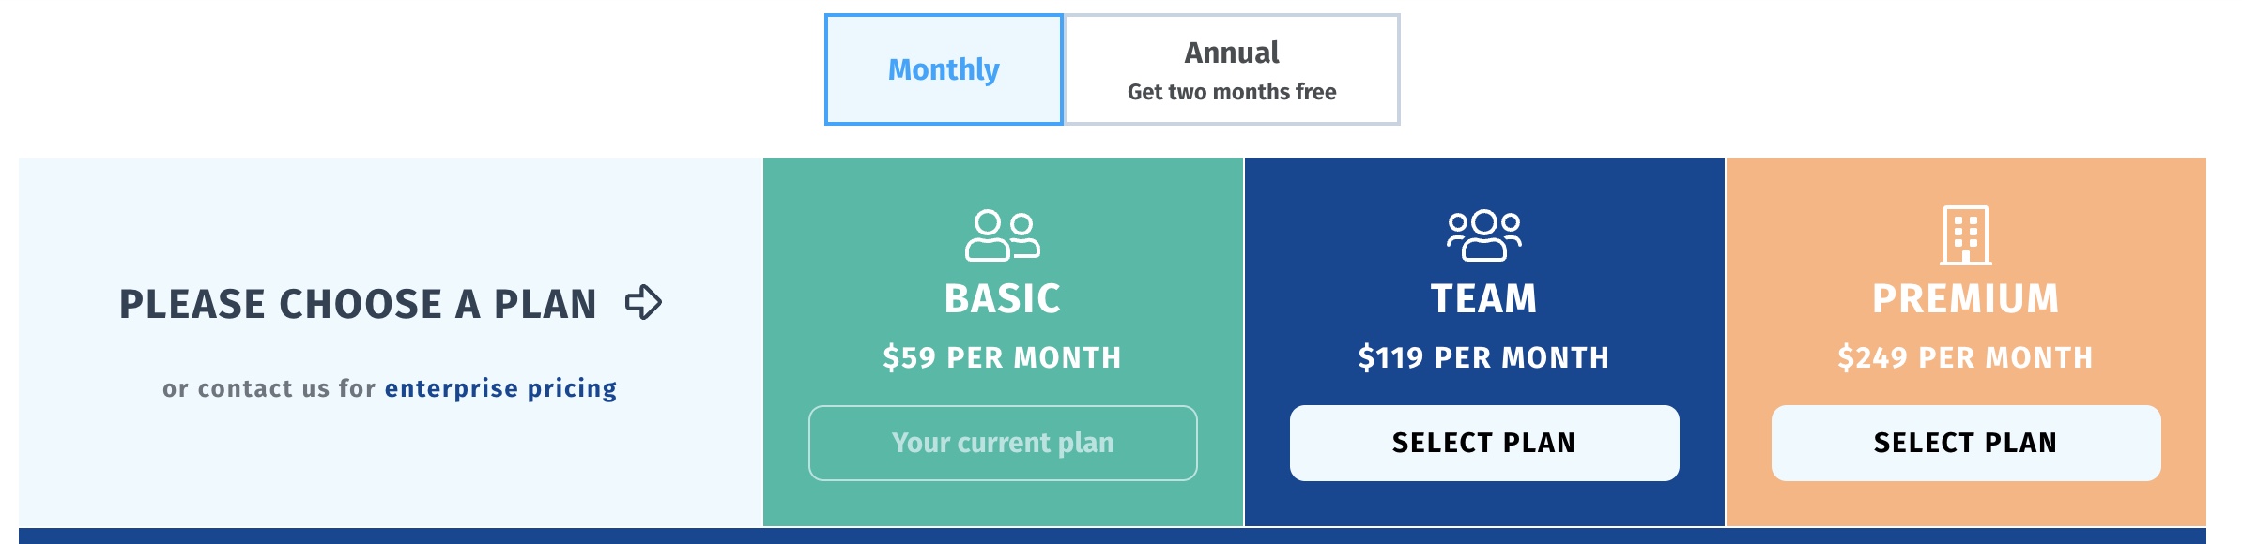Image resolution: width=2242 pixels, height=544 pixels.
Task: Click the BASIC plan title
Action: [x=1002, y=299]
